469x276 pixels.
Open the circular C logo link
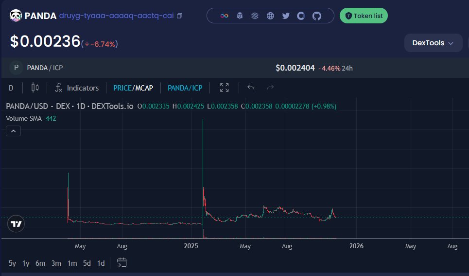(x=301, y=16)
